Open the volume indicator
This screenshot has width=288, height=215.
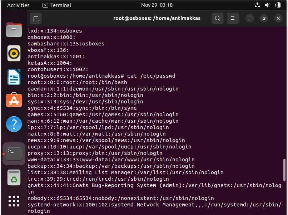coord(267,5)
